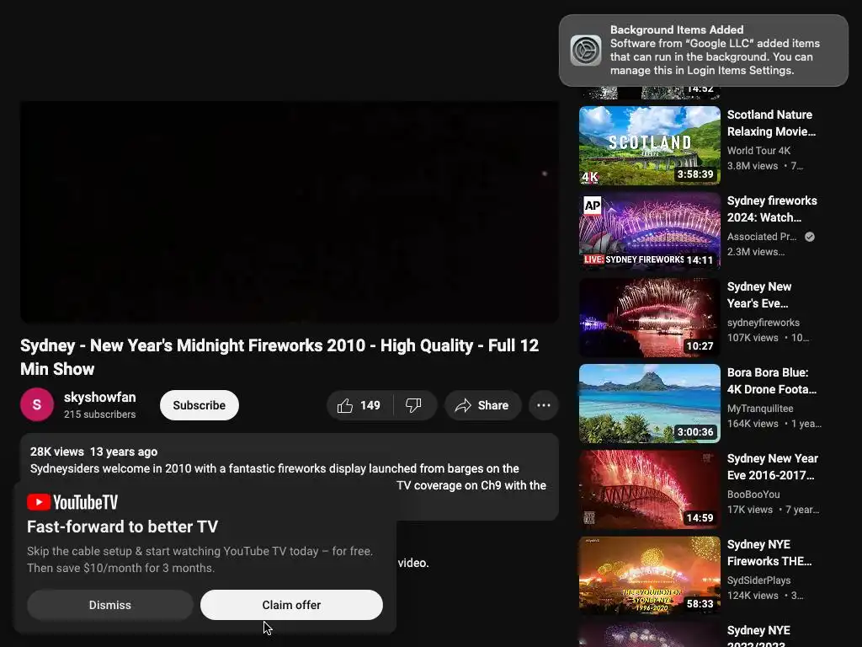Share this video
This screenshot has height=647, width=862.
point(482,405)
